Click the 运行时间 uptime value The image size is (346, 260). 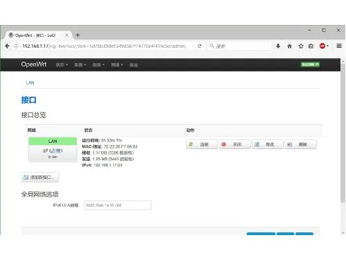(x=111, y=141)
